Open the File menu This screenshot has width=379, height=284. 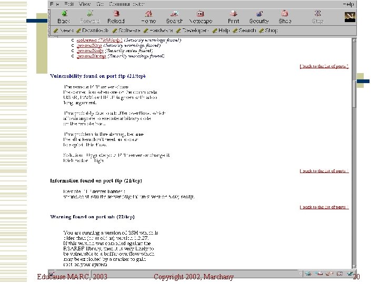click(x=54, y=4)
